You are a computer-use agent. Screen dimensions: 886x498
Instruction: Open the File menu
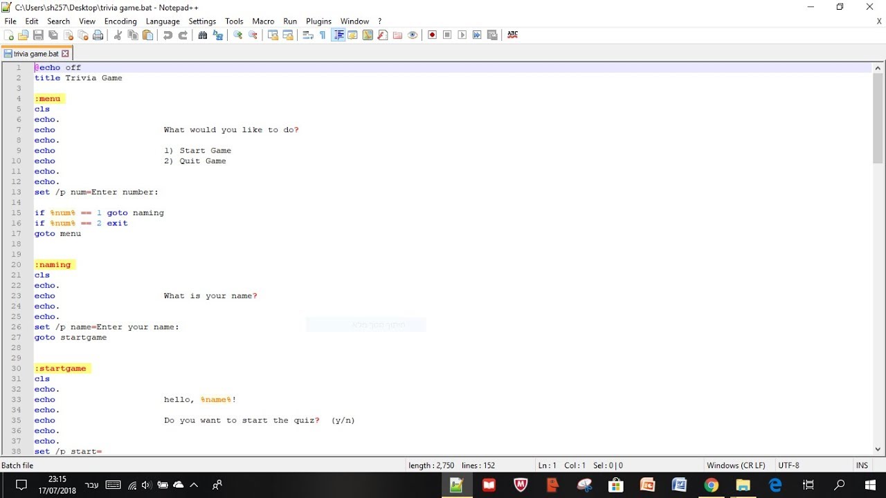10,21
